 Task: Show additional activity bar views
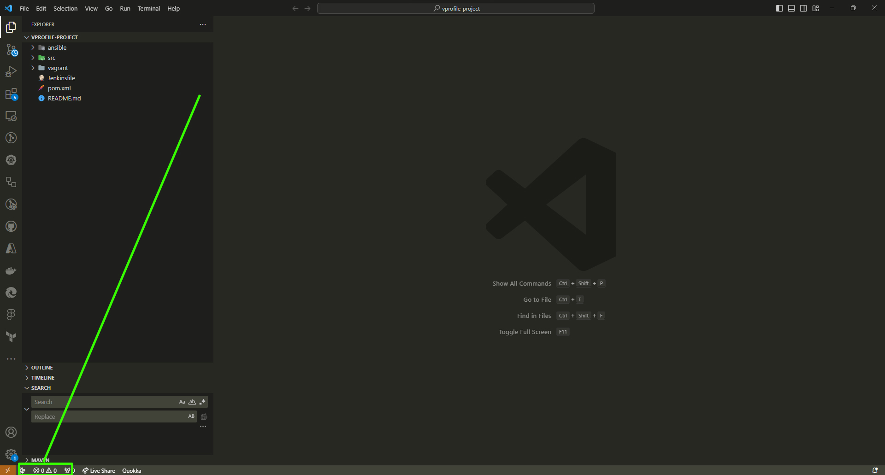point(11,359)
